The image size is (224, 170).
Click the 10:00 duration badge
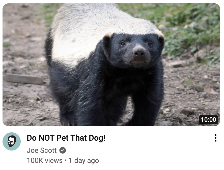pyautogui.click(x=208, y=120)
